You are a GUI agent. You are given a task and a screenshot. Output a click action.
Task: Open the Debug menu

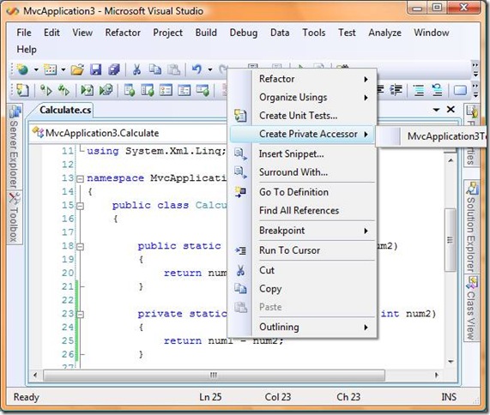coord(244,33)
